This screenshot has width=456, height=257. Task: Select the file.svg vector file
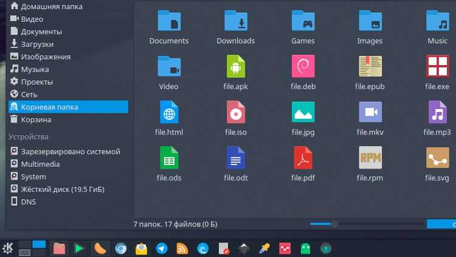[437, 158]
